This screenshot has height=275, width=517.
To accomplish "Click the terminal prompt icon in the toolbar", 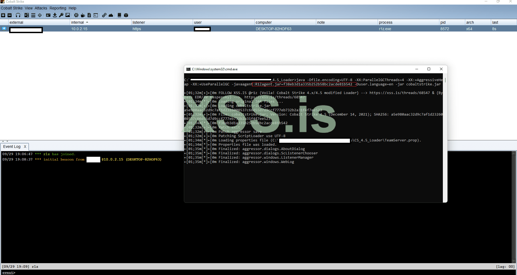I will tap(96, 15).
